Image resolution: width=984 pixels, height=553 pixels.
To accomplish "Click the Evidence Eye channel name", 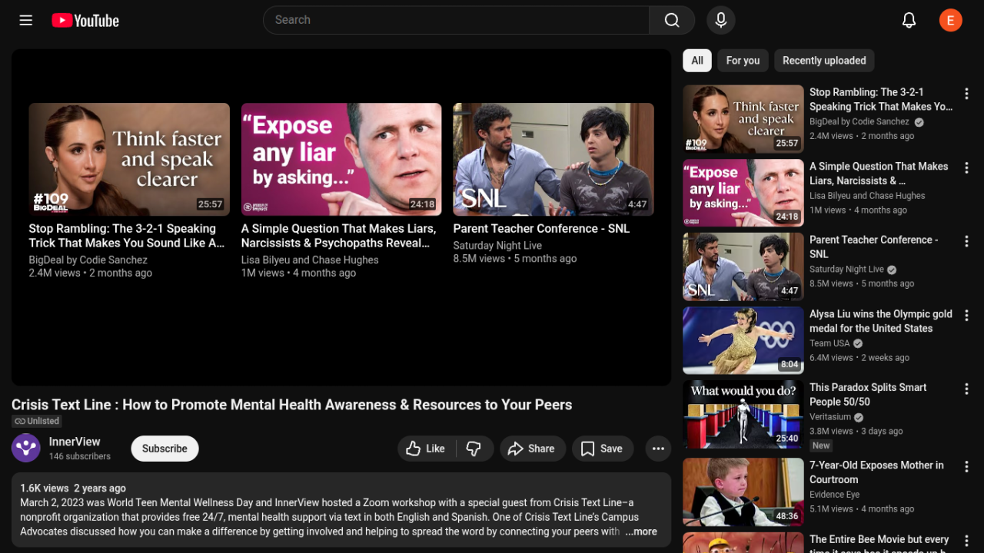I will (x=835, y=495).
